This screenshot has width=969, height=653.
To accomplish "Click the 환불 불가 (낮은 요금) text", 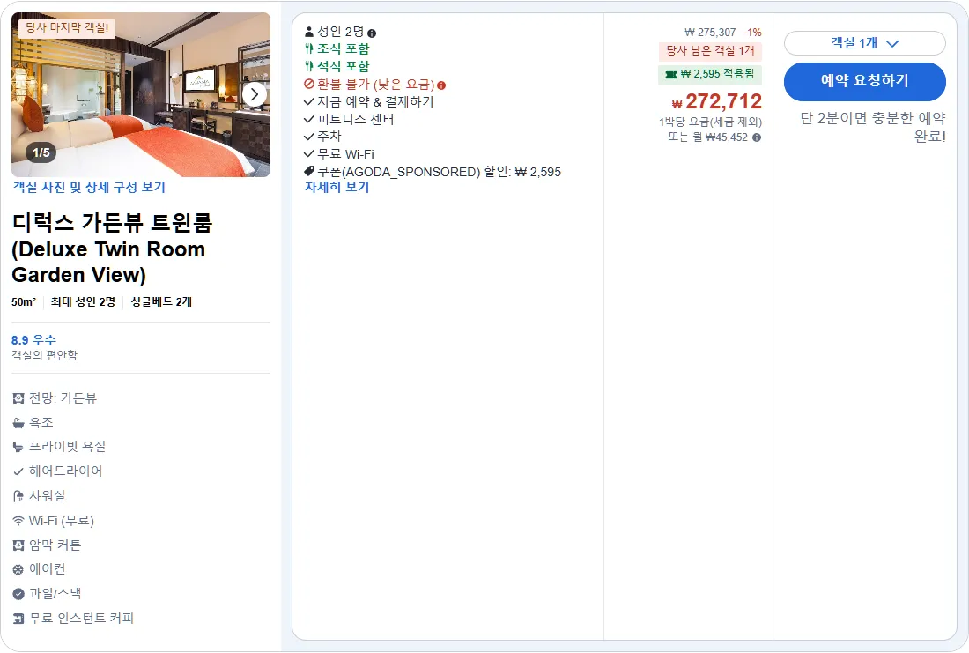I will coord(376,84).
